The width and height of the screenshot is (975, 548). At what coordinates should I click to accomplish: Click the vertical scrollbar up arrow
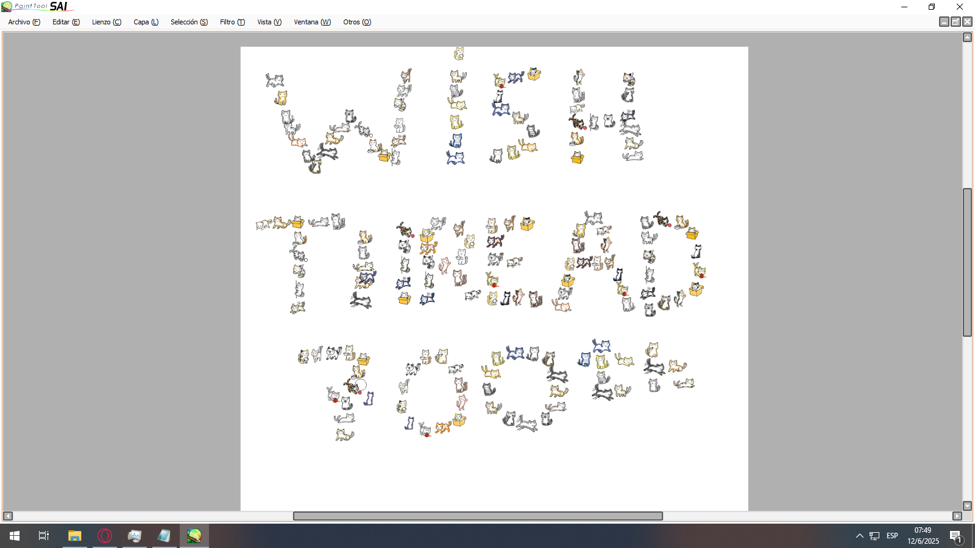pyautogui.click(x=967, y=37)
